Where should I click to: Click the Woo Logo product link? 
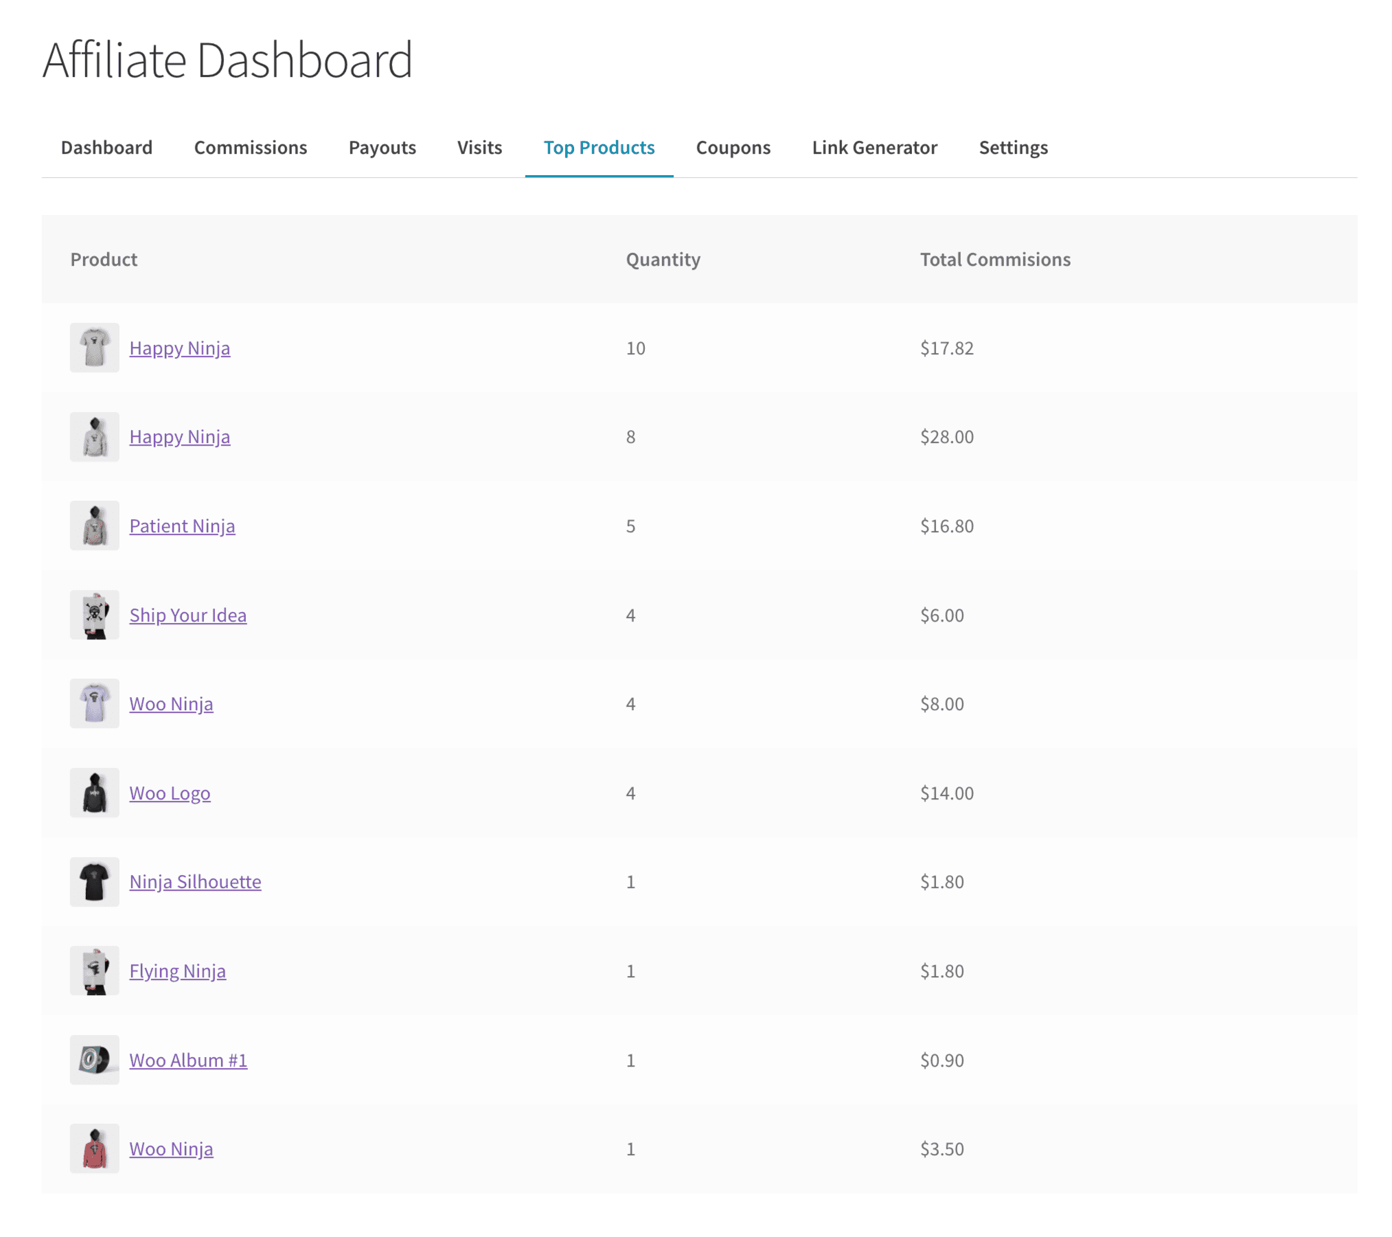click(170, 793)
